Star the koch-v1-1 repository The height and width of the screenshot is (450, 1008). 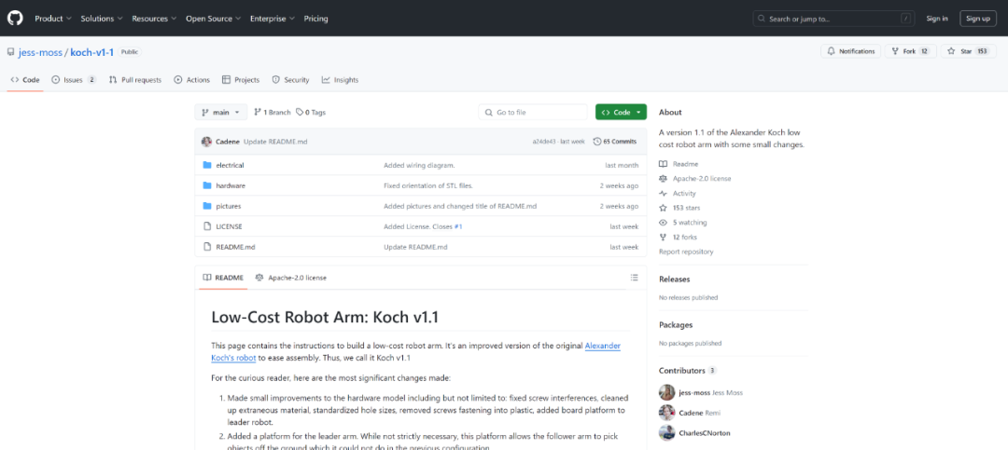click(966, 51)
